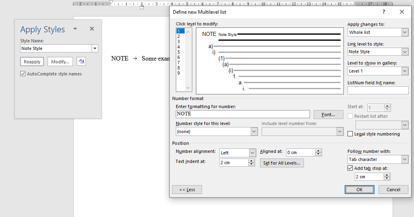
Task: Select level 7 in the level list
Action: [x=181, y=63]
